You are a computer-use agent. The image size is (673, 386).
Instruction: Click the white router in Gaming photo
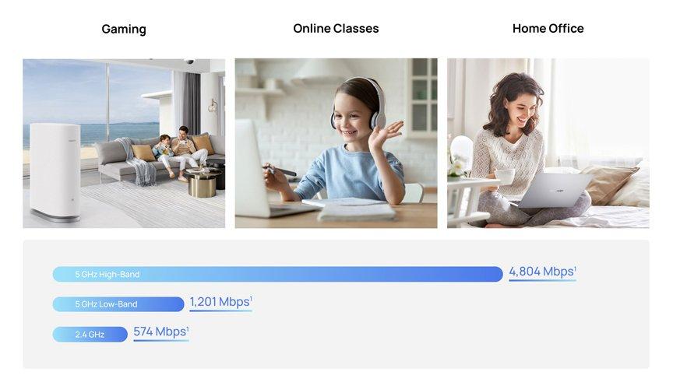point(55,171)
